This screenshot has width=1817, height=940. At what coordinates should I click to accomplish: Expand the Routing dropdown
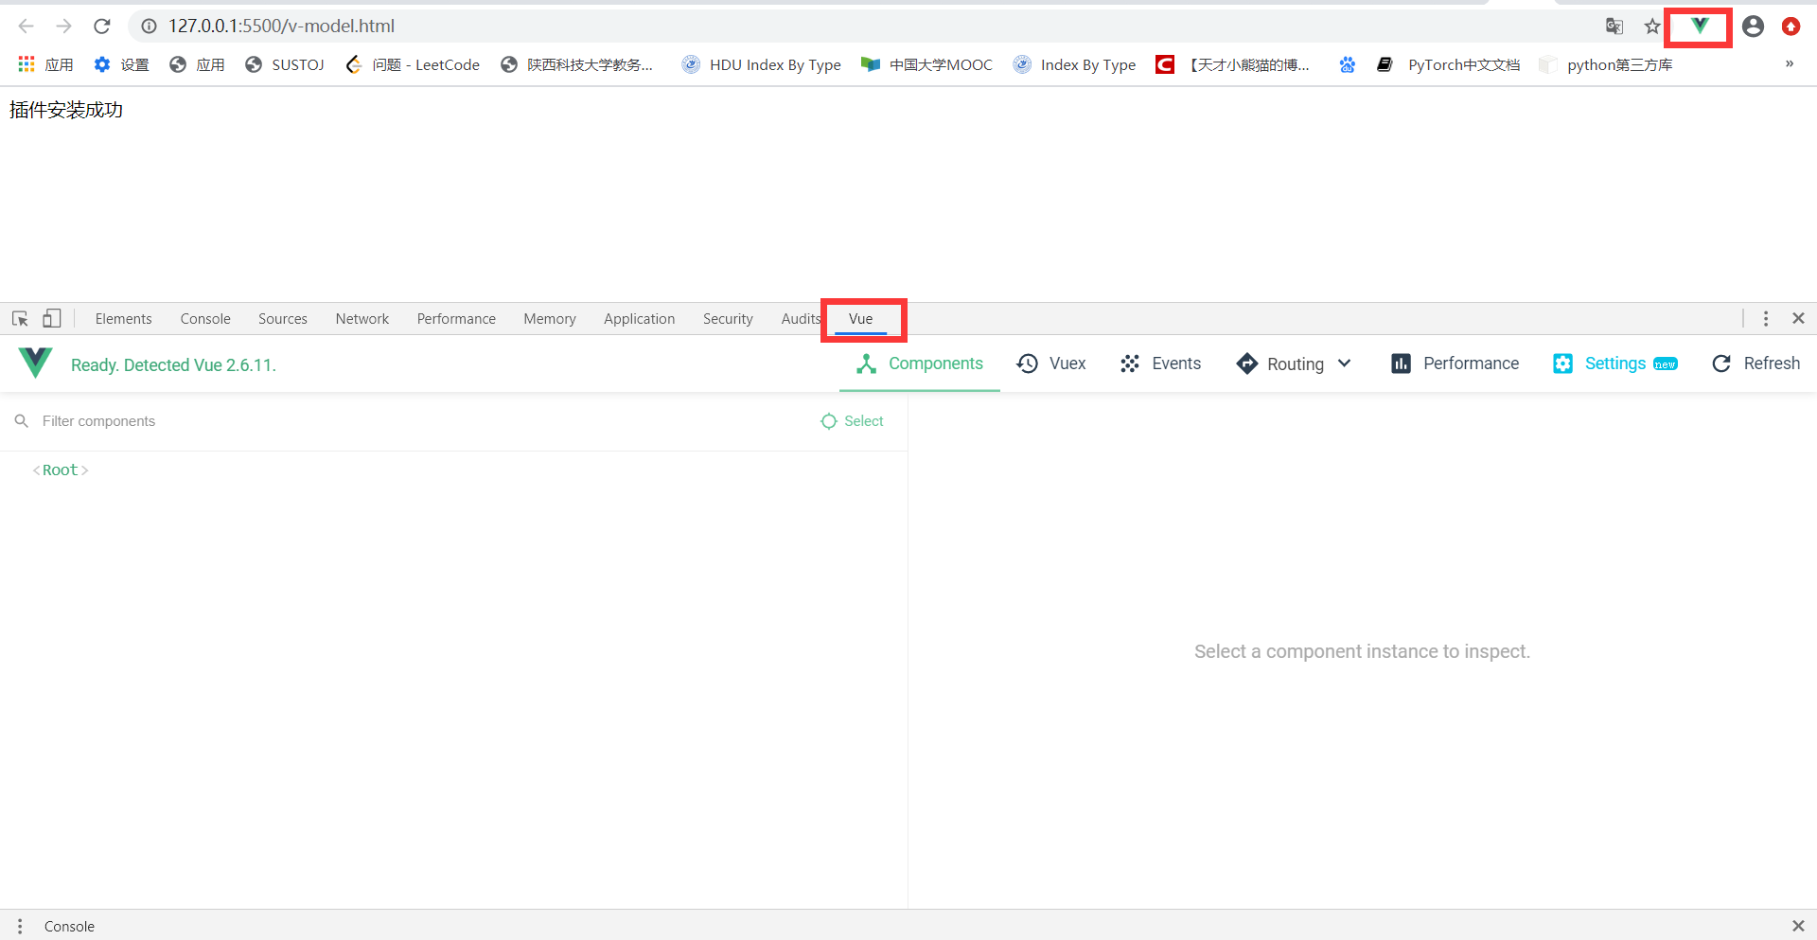1294,364
